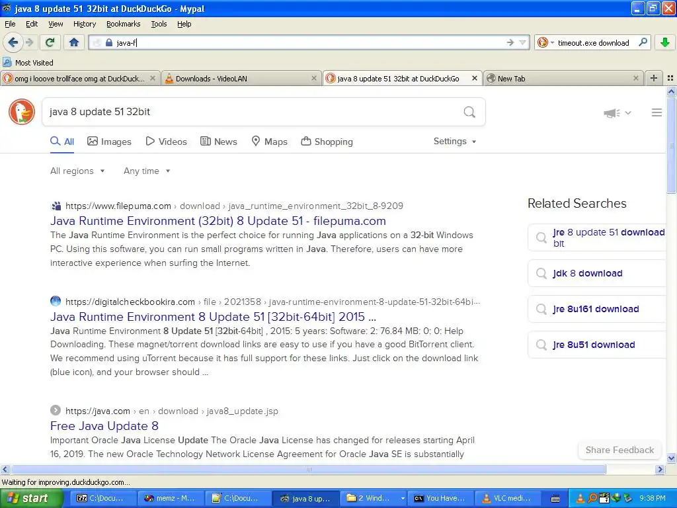Click the Back navigation arrow
Image resolution: width=677 pixels, height=508 pixels.
coord(13,42)
